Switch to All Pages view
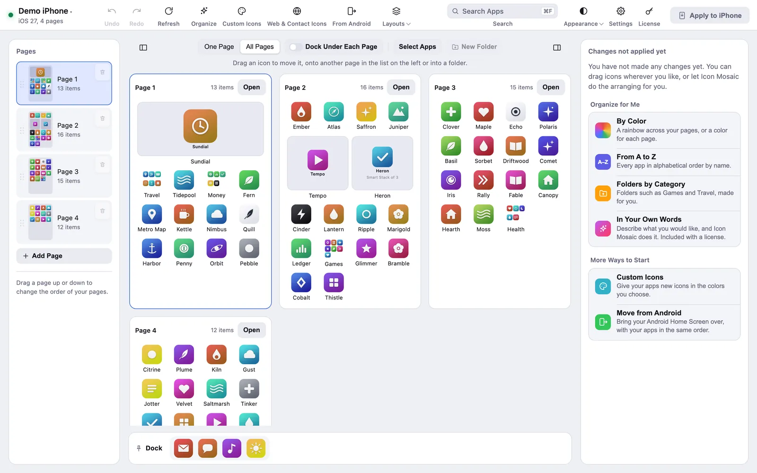Viewport: 757px width, 473px height. [x=260, y=47]
